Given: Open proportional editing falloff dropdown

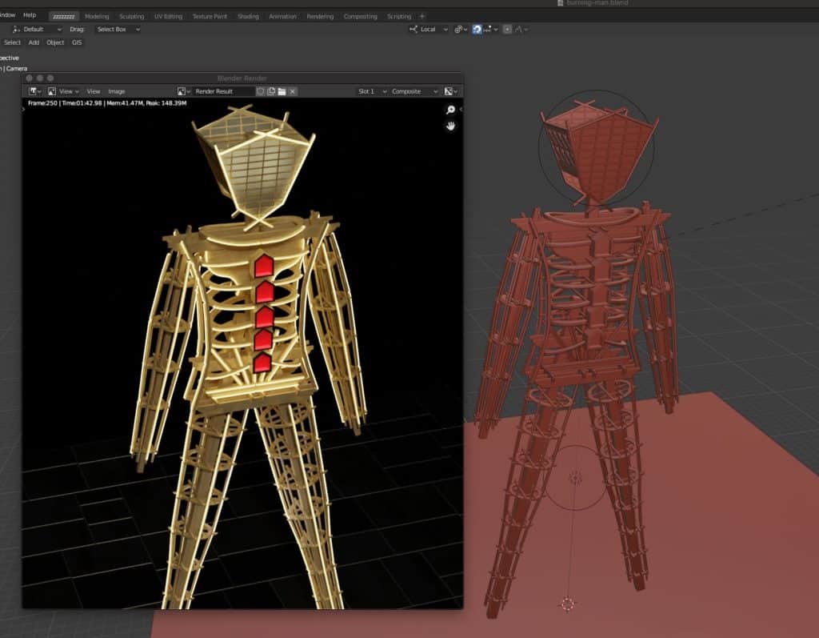Looking at the screenshot, I should coord(521,30).
